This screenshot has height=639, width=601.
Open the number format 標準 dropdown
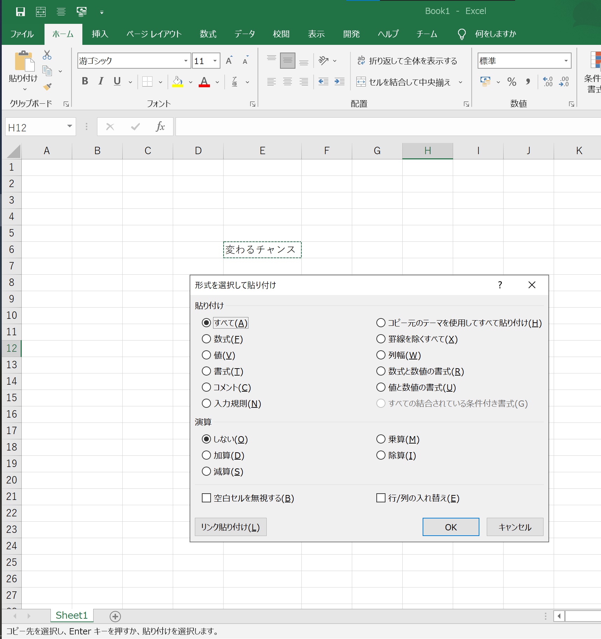[x=566, y=61]
